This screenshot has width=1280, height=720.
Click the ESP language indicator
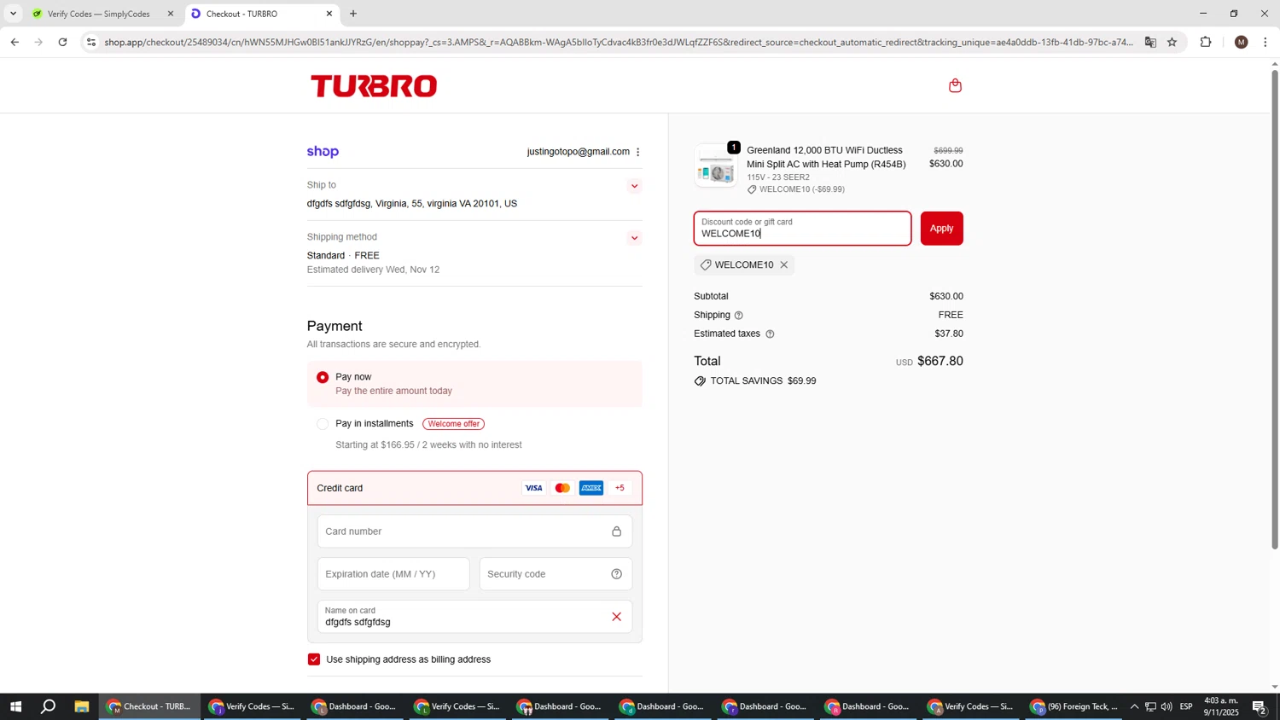(1186, 706)
